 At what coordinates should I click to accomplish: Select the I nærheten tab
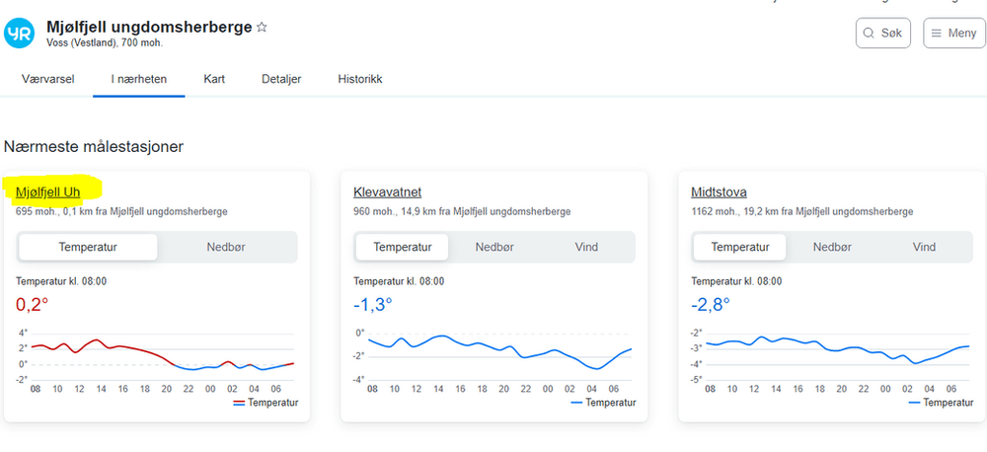click(139, 79)
